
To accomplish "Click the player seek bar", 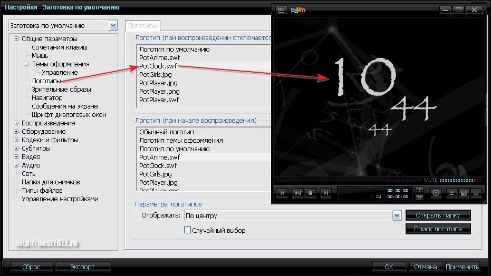I will click(349, 180).
